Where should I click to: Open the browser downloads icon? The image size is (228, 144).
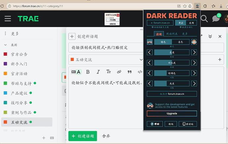point(221,6)
